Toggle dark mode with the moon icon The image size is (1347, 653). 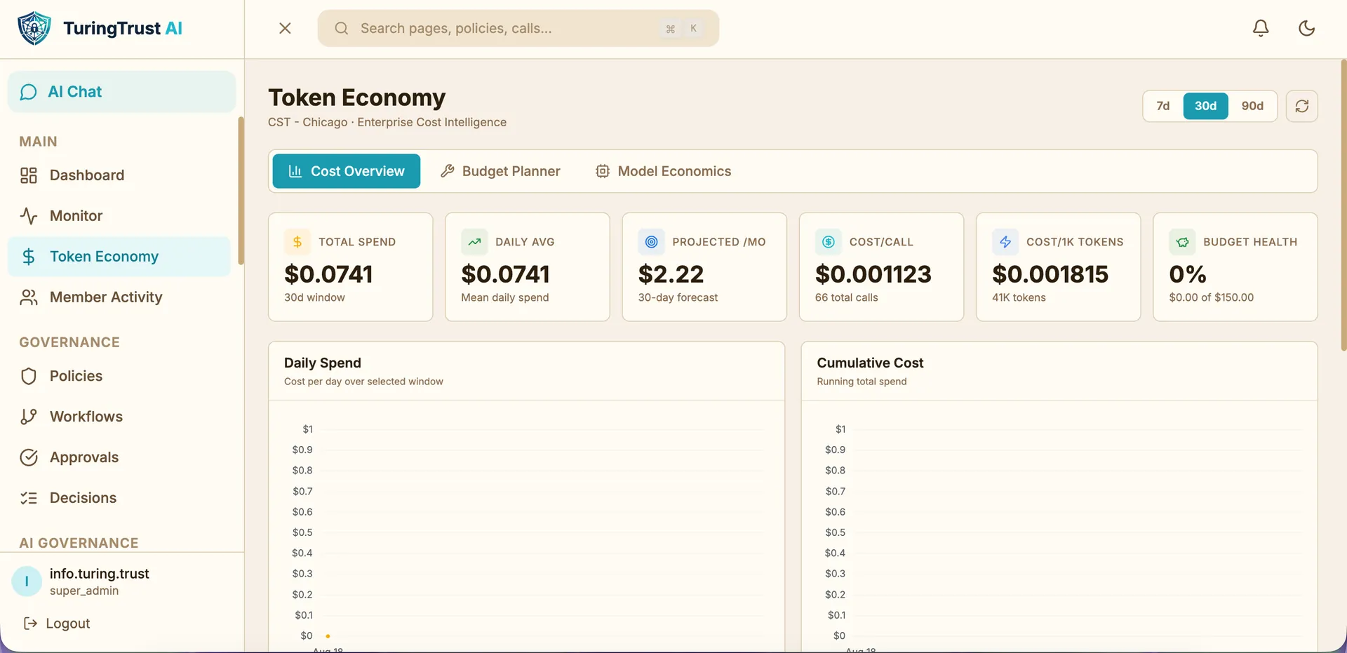(x=1306, y=28)
